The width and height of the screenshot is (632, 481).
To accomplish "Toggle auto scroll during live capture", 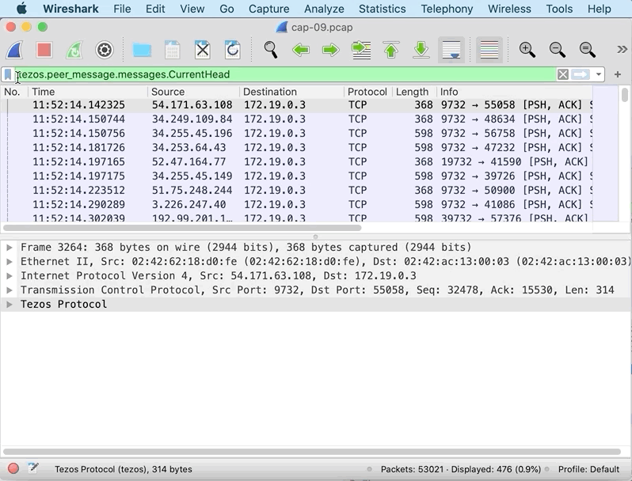I will point(451,51).
